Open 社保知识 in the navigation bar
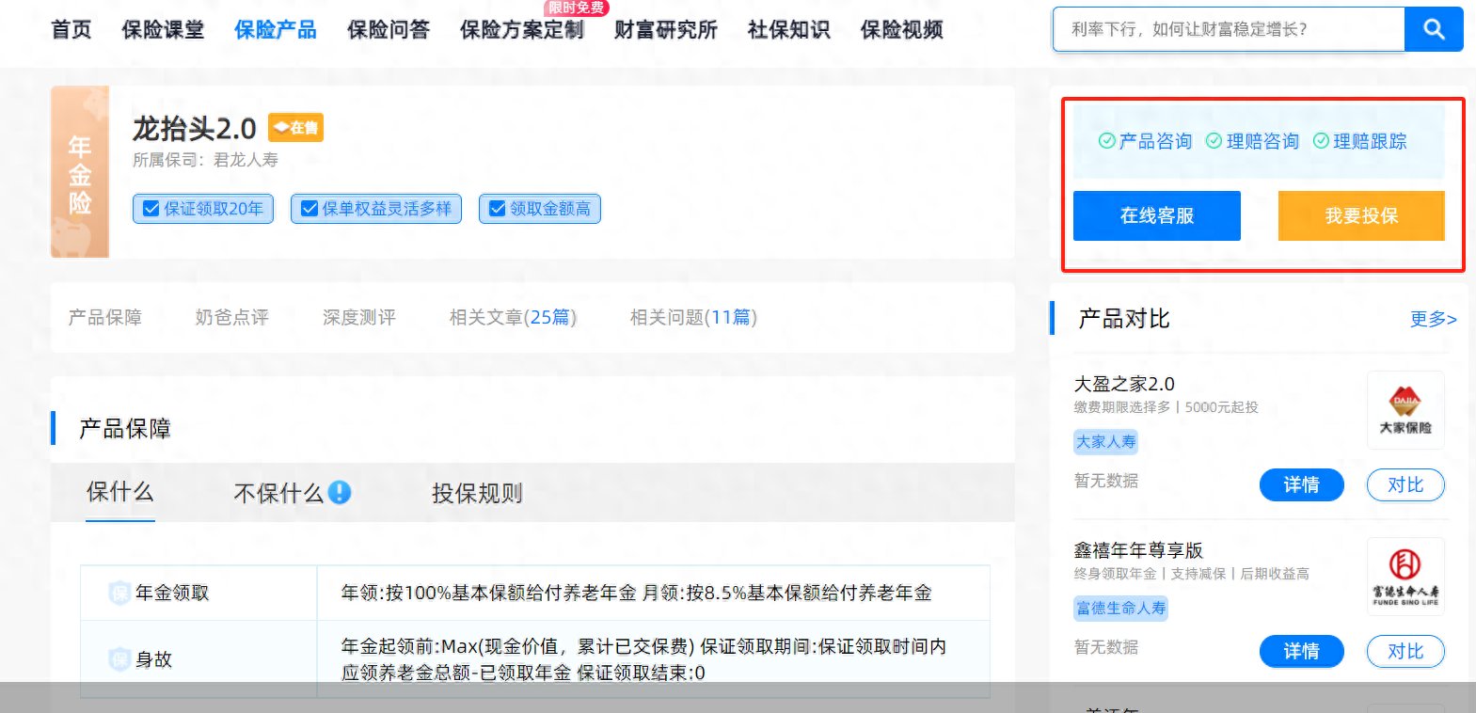 click(x=789, y=30)
